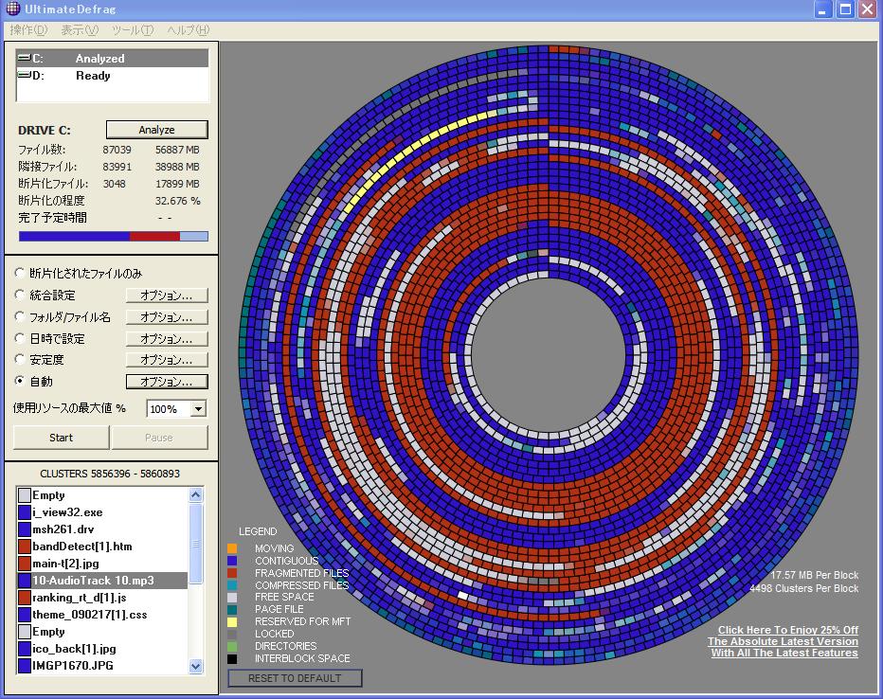Viewport: 883px width, 699px height.
Task: Click the red icon beside ranking_rt_d[1].js
Action: click(x=25, y=598)
